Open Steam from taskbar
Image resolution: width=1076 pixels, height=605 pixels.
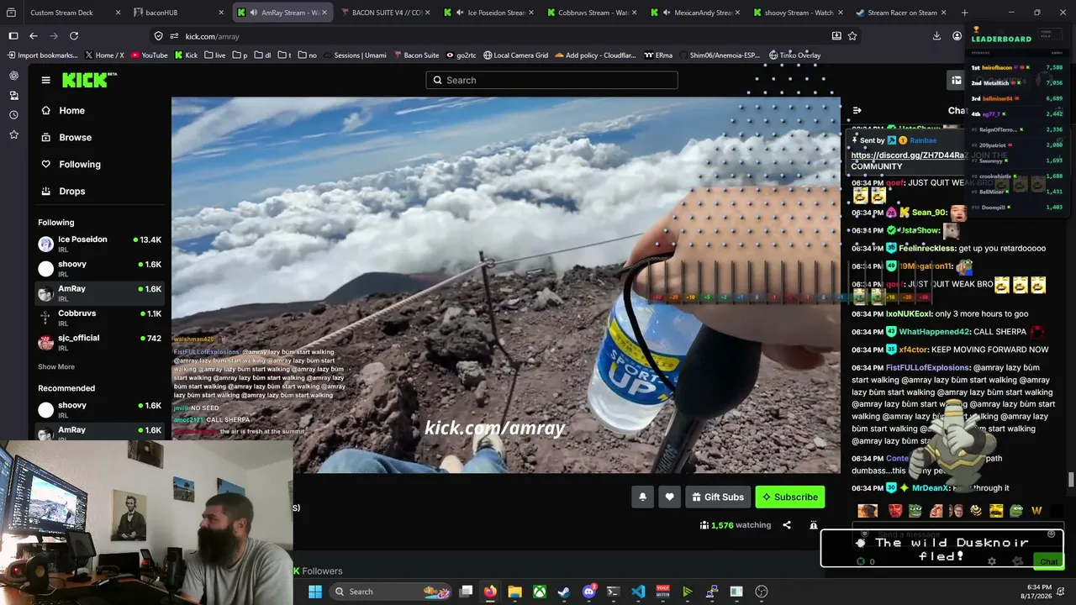pos(564,592)
